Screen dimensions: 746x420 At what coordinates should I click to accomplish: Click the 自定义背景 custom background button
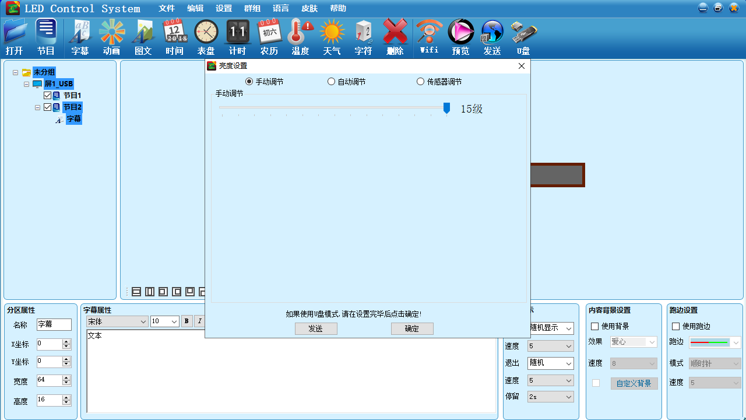[x=634, y=383]
